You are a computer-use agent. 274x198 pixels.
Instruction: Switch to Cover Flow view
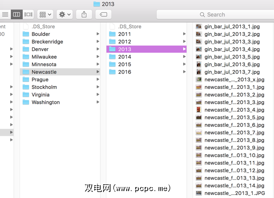(28, 14)
